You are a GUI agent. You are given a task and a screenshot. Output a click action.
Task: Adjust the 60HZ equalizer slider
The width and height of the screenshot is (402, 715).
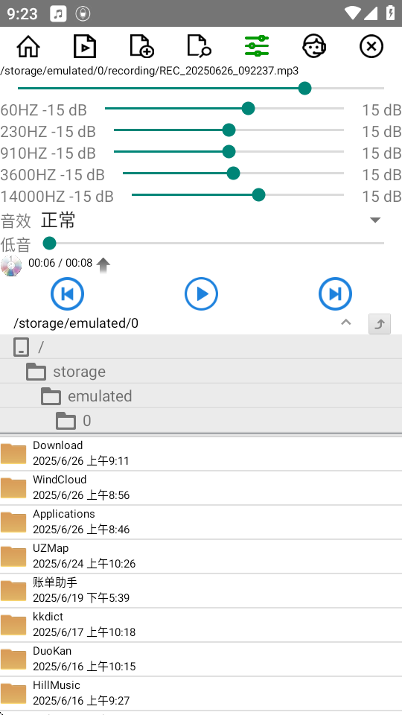[x=224, y=109]
